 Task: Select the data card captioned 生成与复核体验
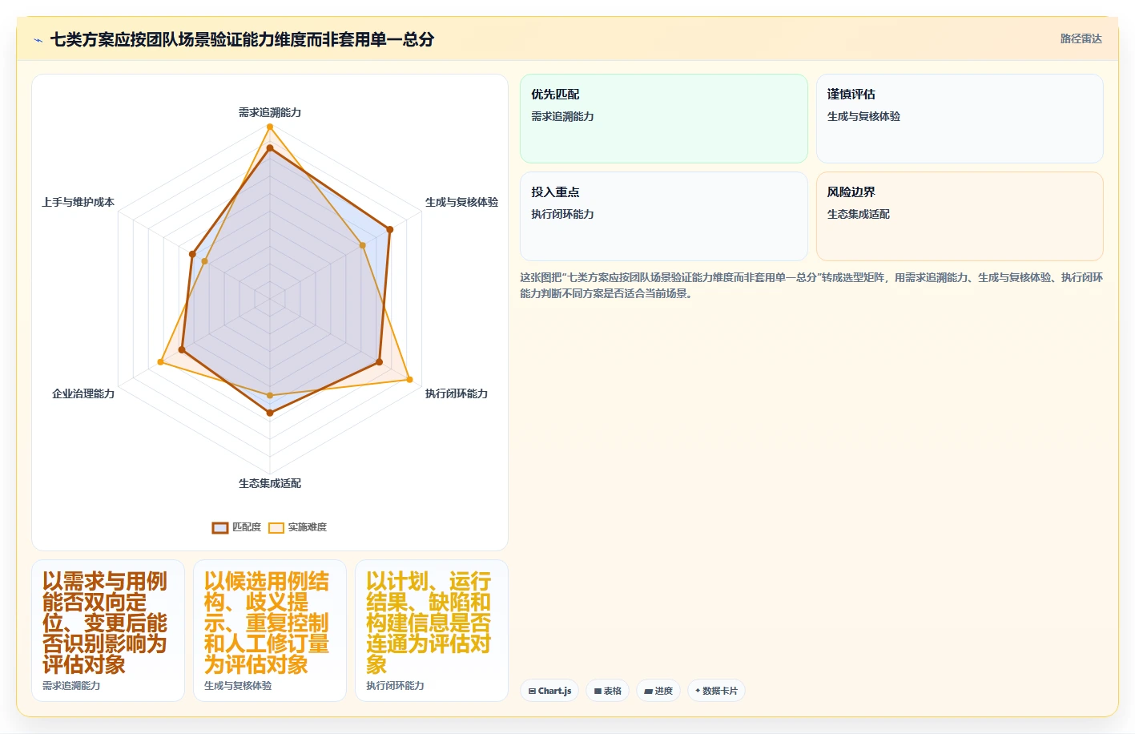point(270,631)
